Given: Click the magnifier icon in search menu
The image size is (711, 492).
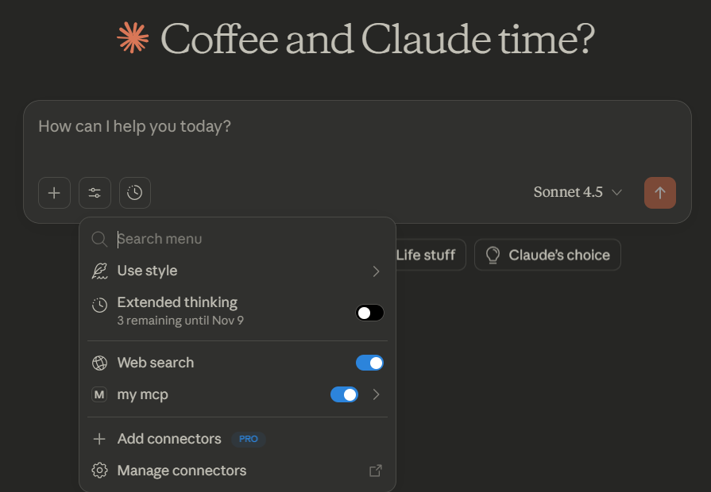Looking at the screenshot, I should (99, 239).
